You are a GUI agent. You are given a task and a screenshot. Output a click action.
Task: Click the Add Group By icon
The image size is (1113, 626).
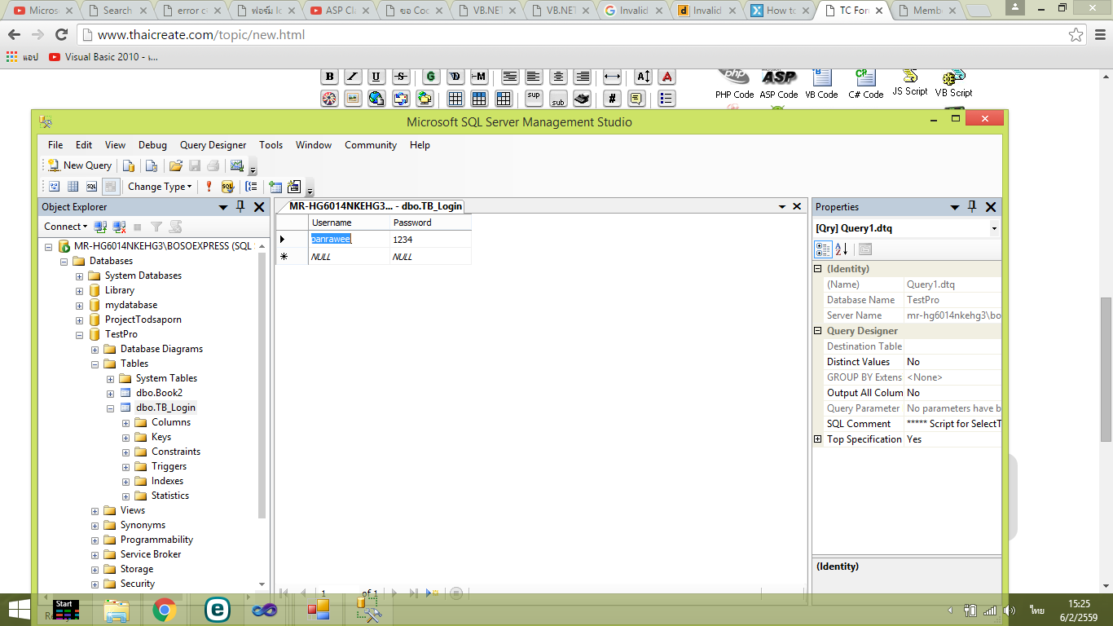[x=251, y=187]
